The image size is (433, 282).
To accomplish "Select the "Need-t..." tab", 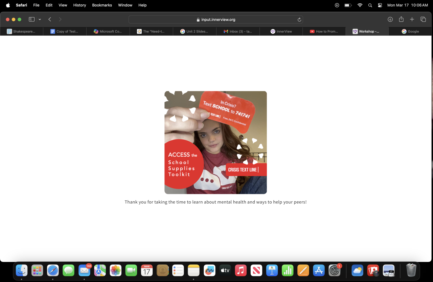I will (151, 32).
